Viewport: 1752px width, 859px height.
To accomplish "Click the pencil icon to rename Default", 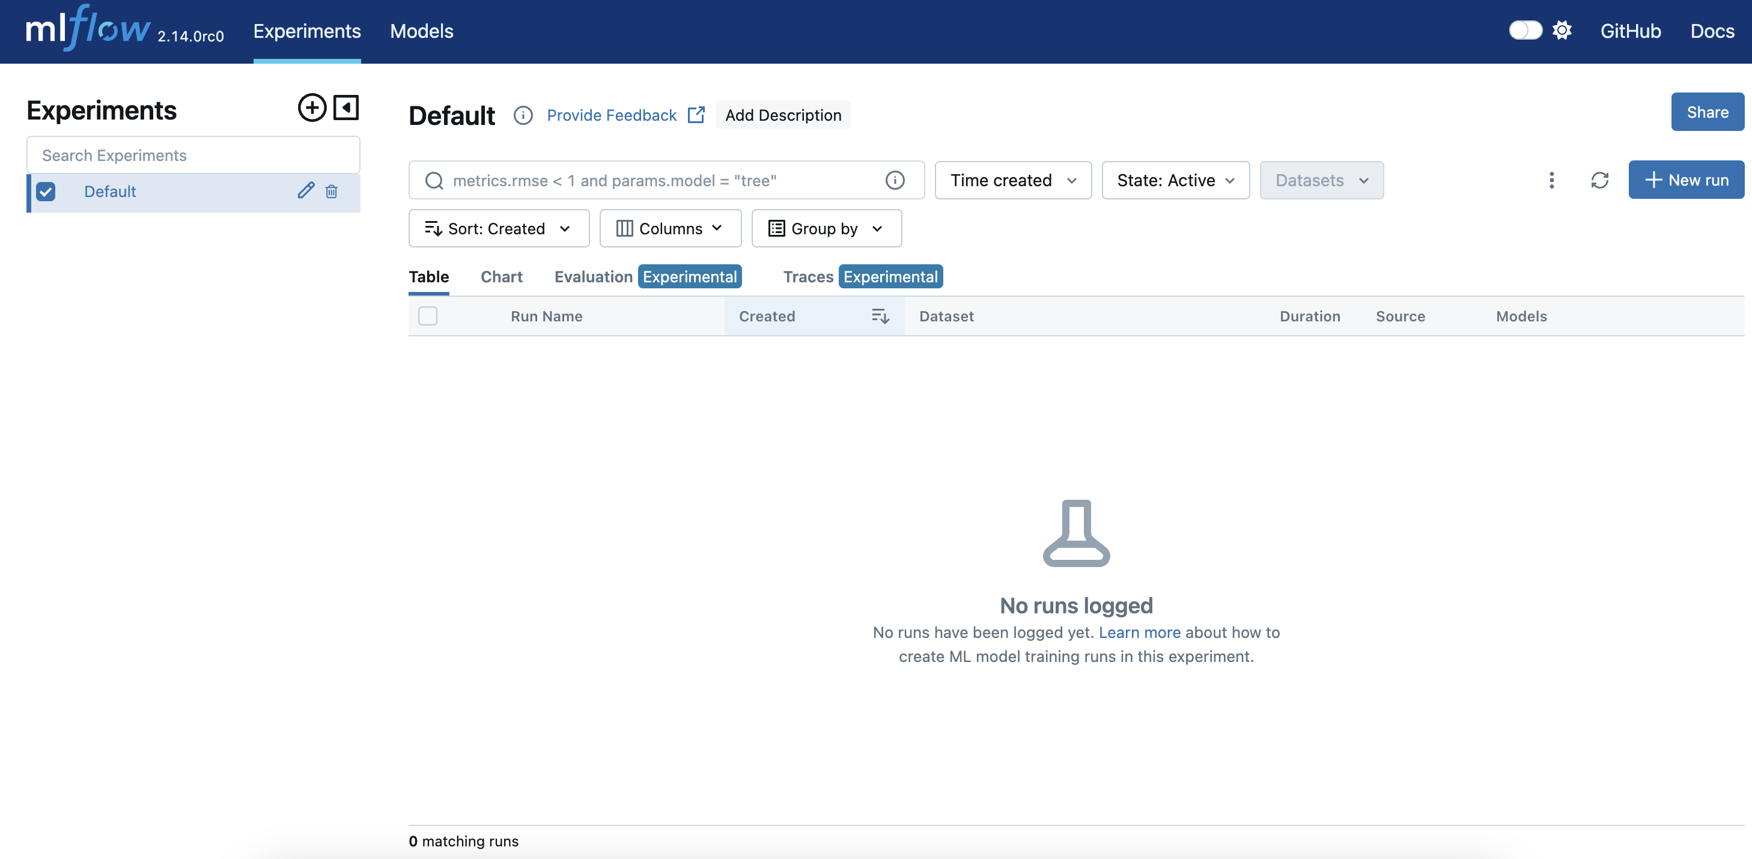I will [306, 191].
